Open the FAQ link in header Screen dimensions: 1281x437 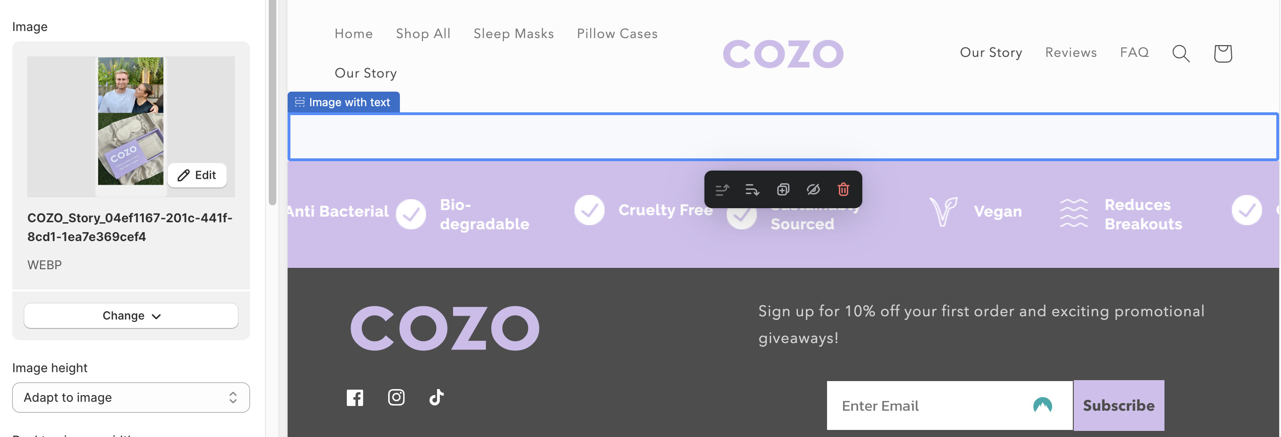pos(1134,53)
